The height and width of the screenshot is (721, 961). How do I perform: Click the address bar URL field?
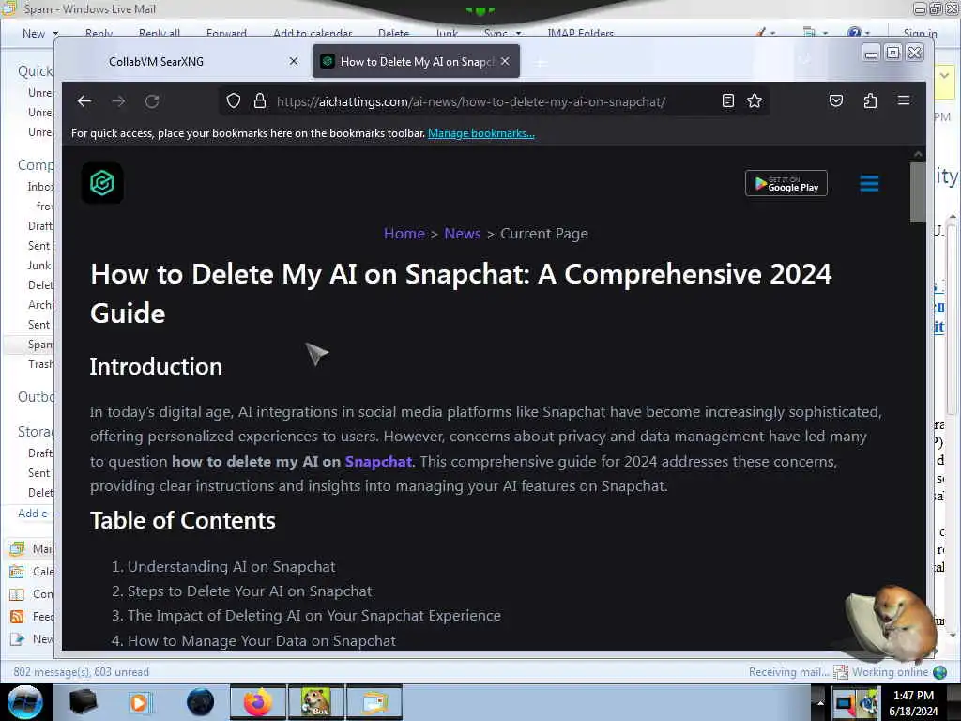click(470, 101)
